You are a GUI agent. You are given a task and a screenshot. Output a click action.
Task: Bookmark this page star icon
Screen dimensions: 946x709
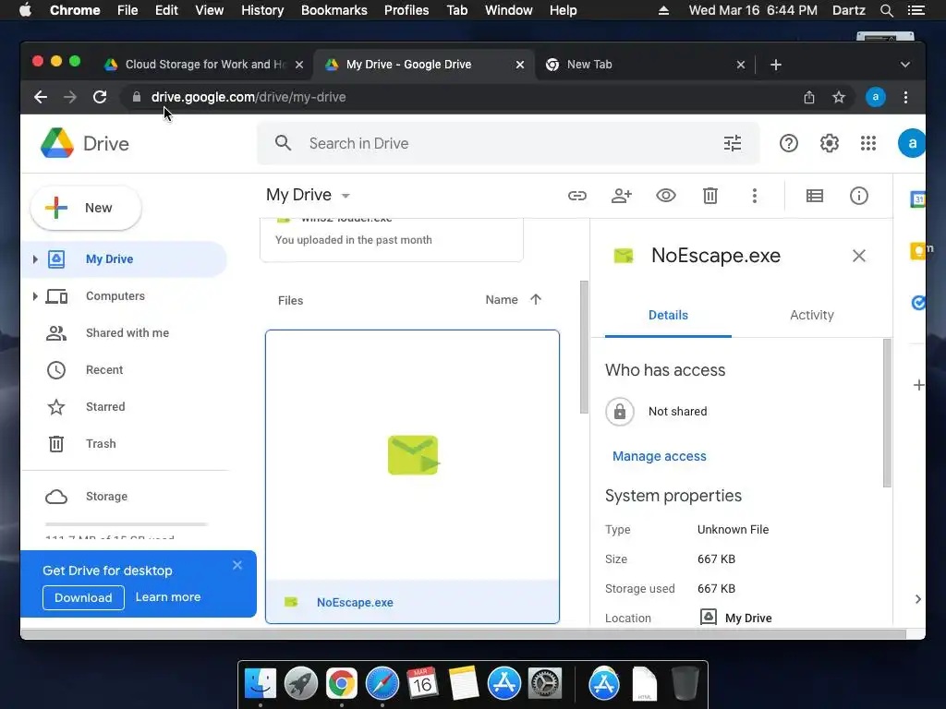point(839,97)
